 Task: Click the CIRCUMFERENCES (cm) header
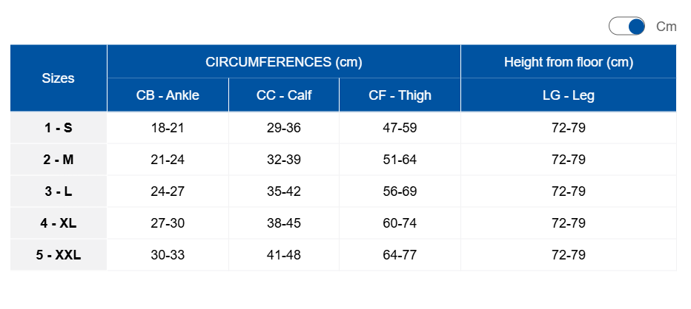284,62
